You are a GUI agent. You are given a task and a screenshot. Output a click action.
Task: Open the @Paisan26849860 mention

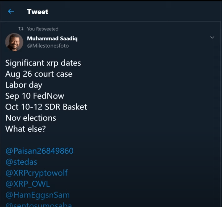point(39,151)
